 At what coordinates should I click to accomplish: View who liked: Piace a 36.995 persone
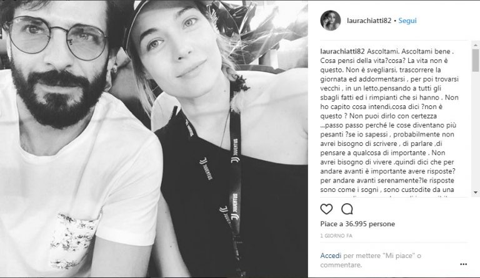357,224
